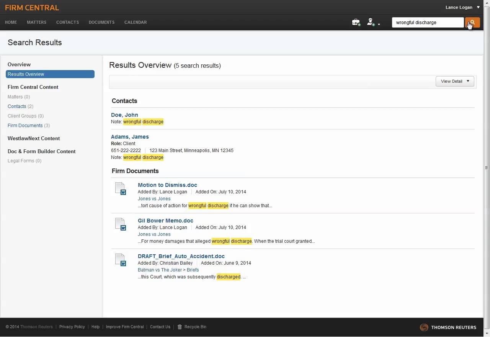Screen dimensions: 490x337
Task: Click the orange search magnifier button
Action: [x=472, y=23]
